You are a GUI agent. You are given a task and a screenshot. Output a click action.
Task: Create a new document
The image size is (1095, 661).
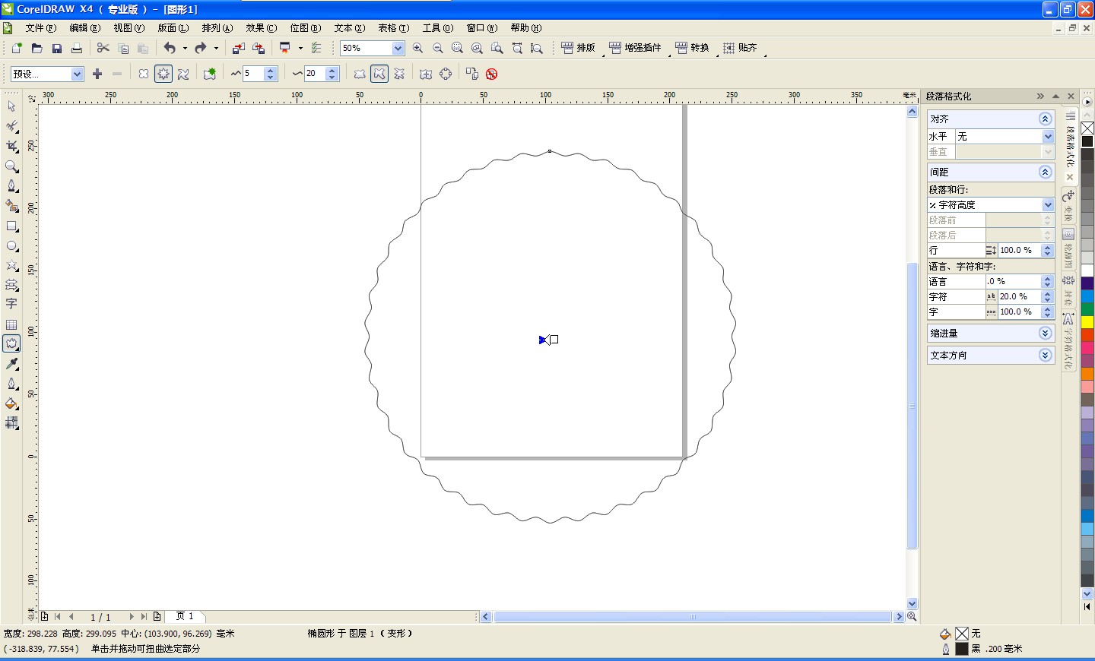pyautogui.click(x=17, y=48)
